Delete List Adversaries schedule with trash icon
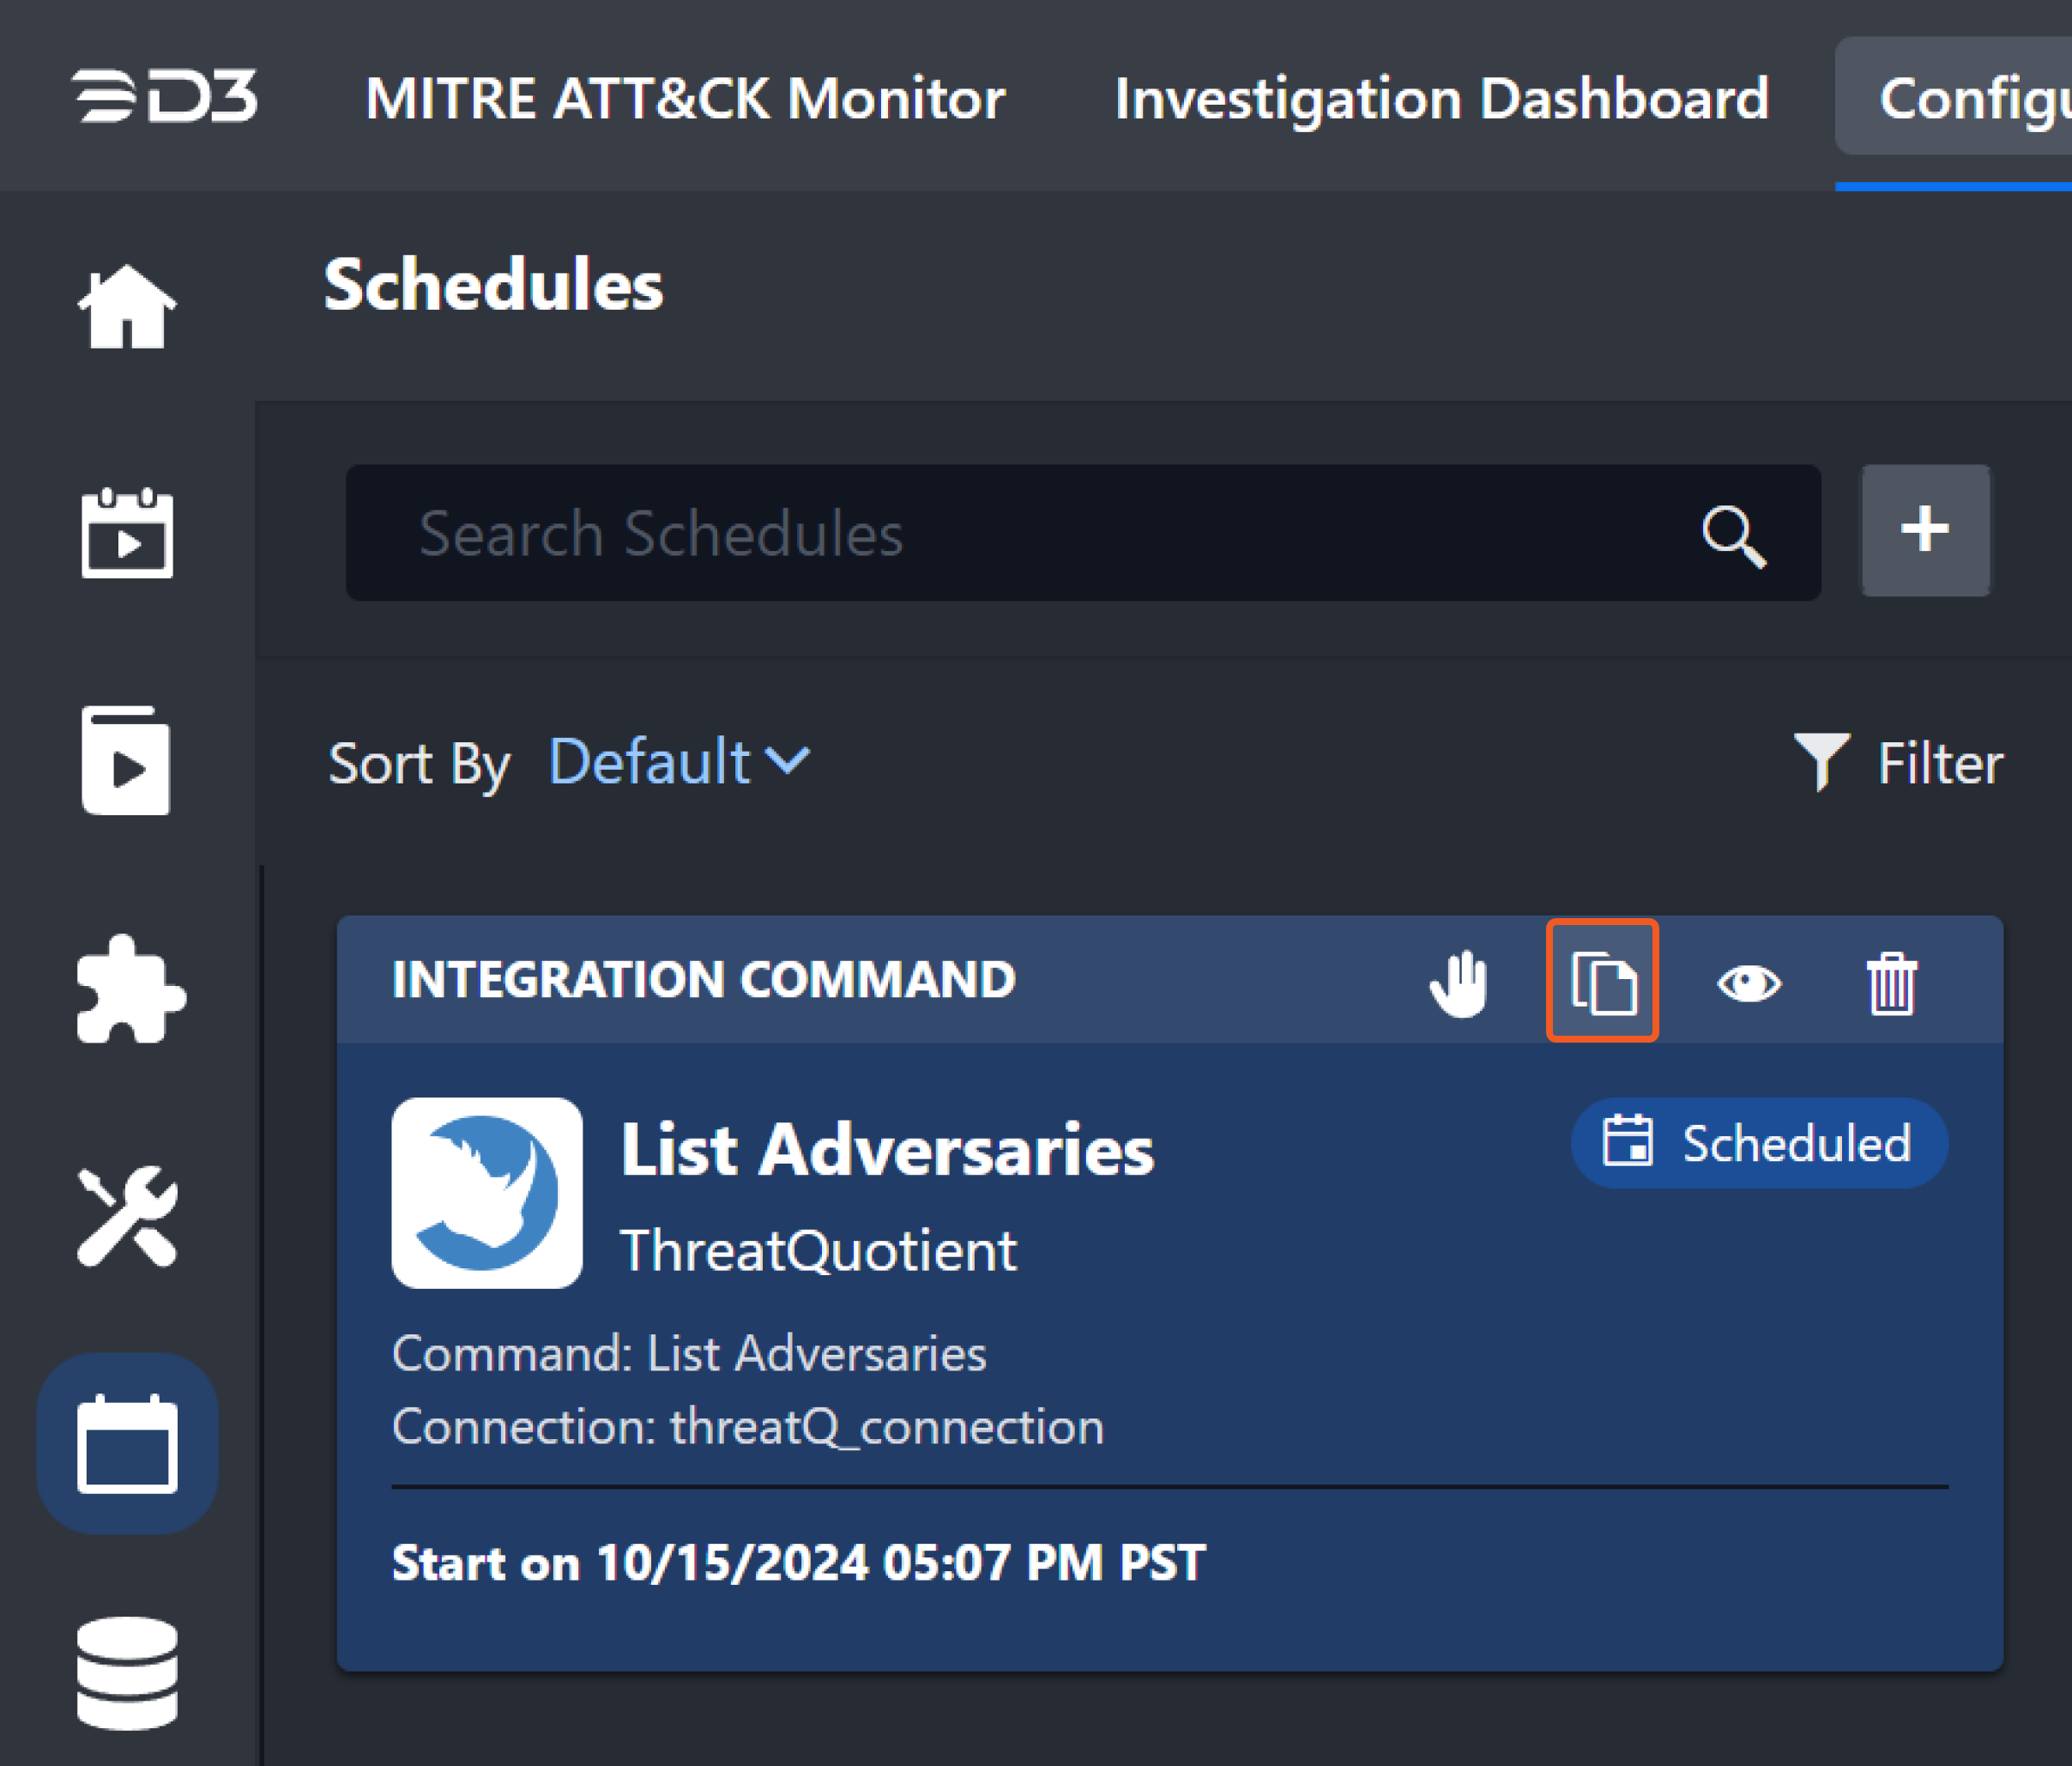This screenshot has width=2072, height=1766. 1891,983
